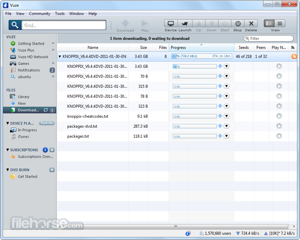Switch to the simple list view mode
Image resolution: width=300 pixels, height=240 pixels.
[269, 23]
